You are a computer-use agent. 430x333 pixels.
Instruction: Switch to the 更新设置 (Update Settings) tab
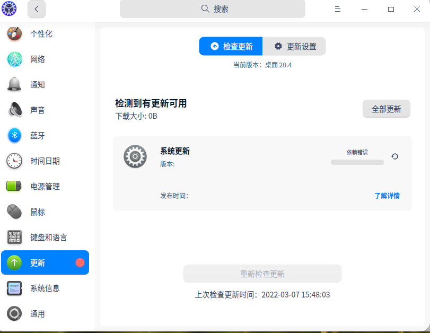(294, 46)
